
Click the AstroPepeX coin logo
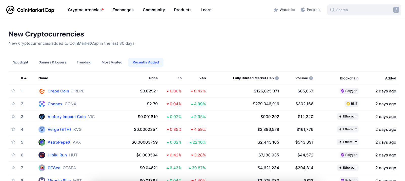coord(42,142)
